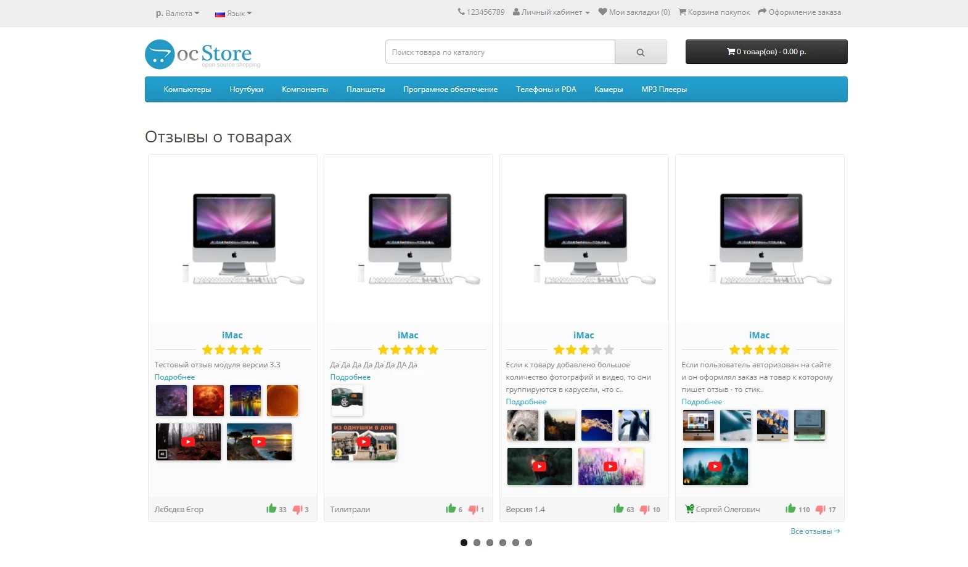Click iMac image in Тилитрали's review
This screenshot has width=968, height=567.
coord(409,239)
